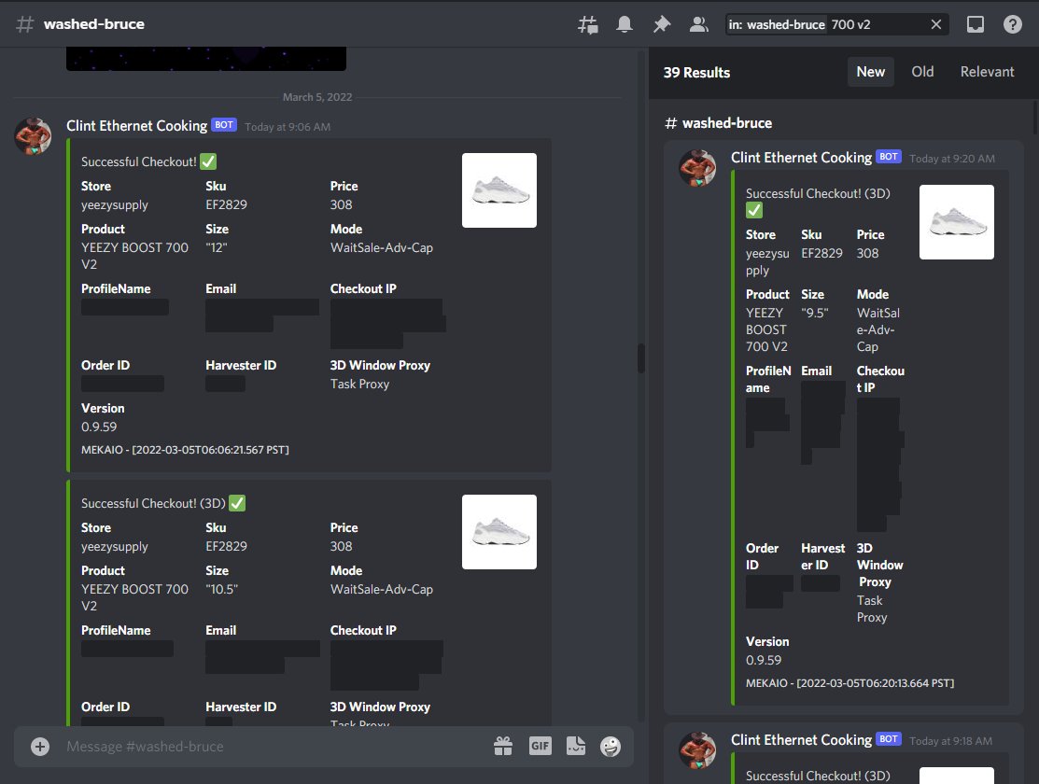
Task: Click EF2829 SKU in size 12 checkout
Action: click(226, 204)
